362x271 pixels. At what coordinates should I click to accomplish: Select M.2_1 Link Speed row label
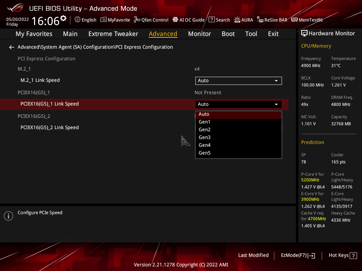pos(40,80)
